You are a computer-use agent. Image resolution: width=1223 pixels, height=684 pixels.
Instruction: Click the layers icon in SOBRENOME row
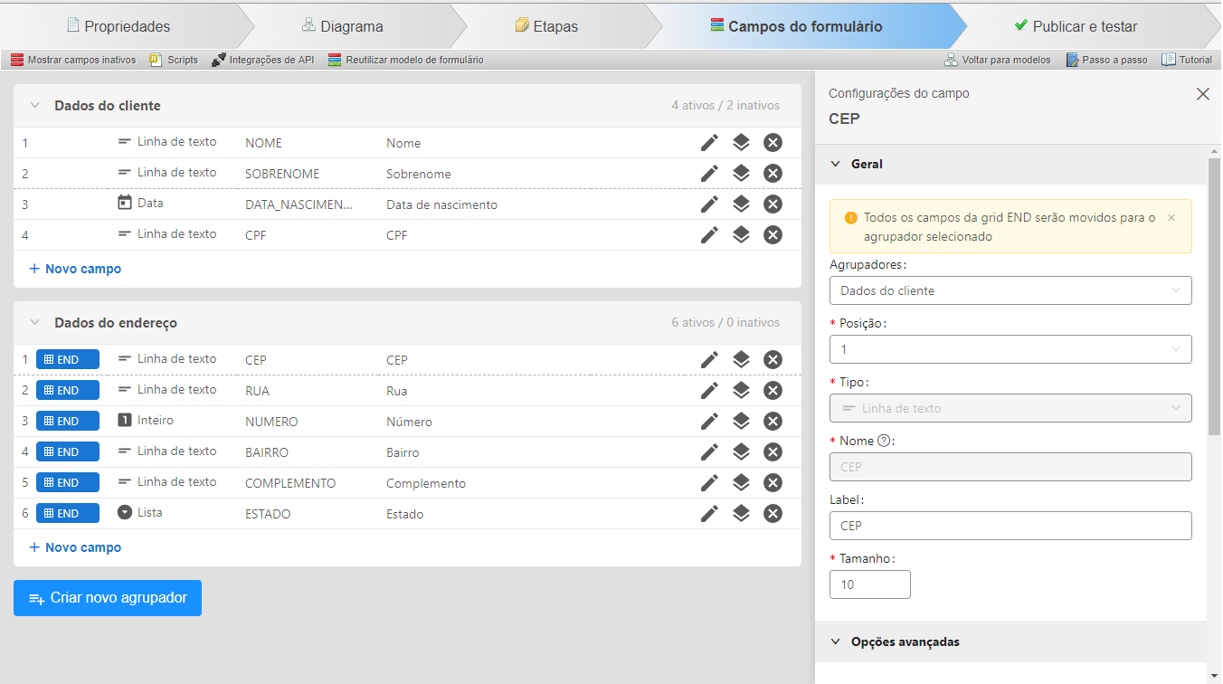click(x=741, y=174)
